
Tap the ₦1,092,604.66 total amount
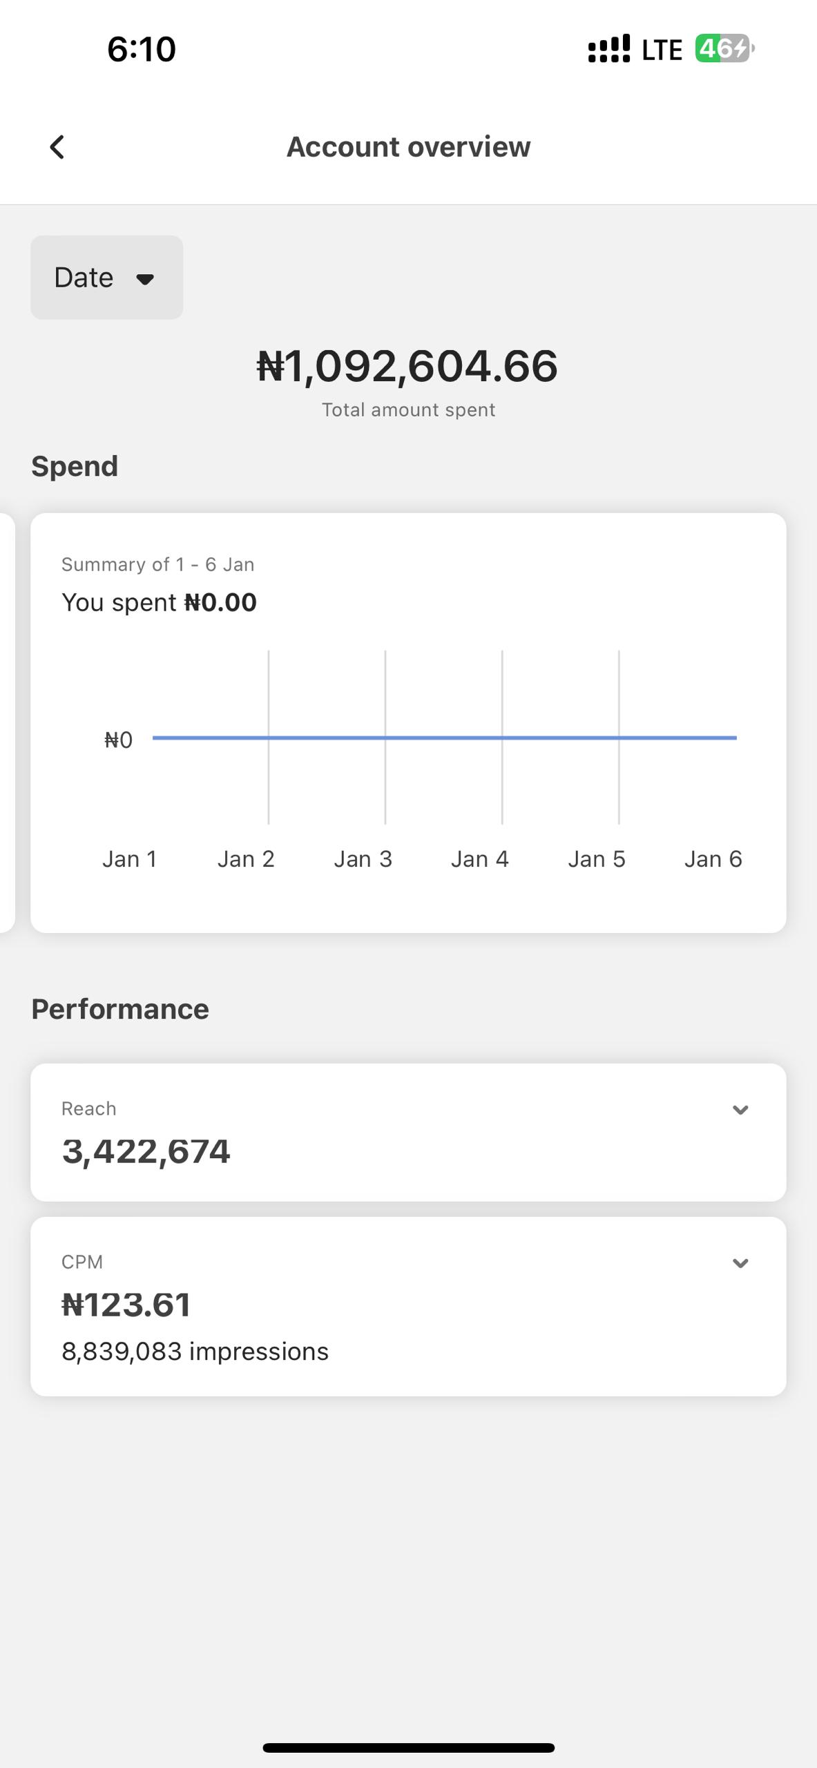[x=407, y=366]
